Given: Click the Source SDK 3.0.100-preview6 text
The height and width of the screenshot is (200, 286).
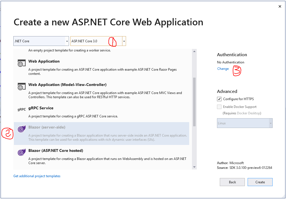Looking at the screenshot, I should pyautogui.click(x=245, y=167).
